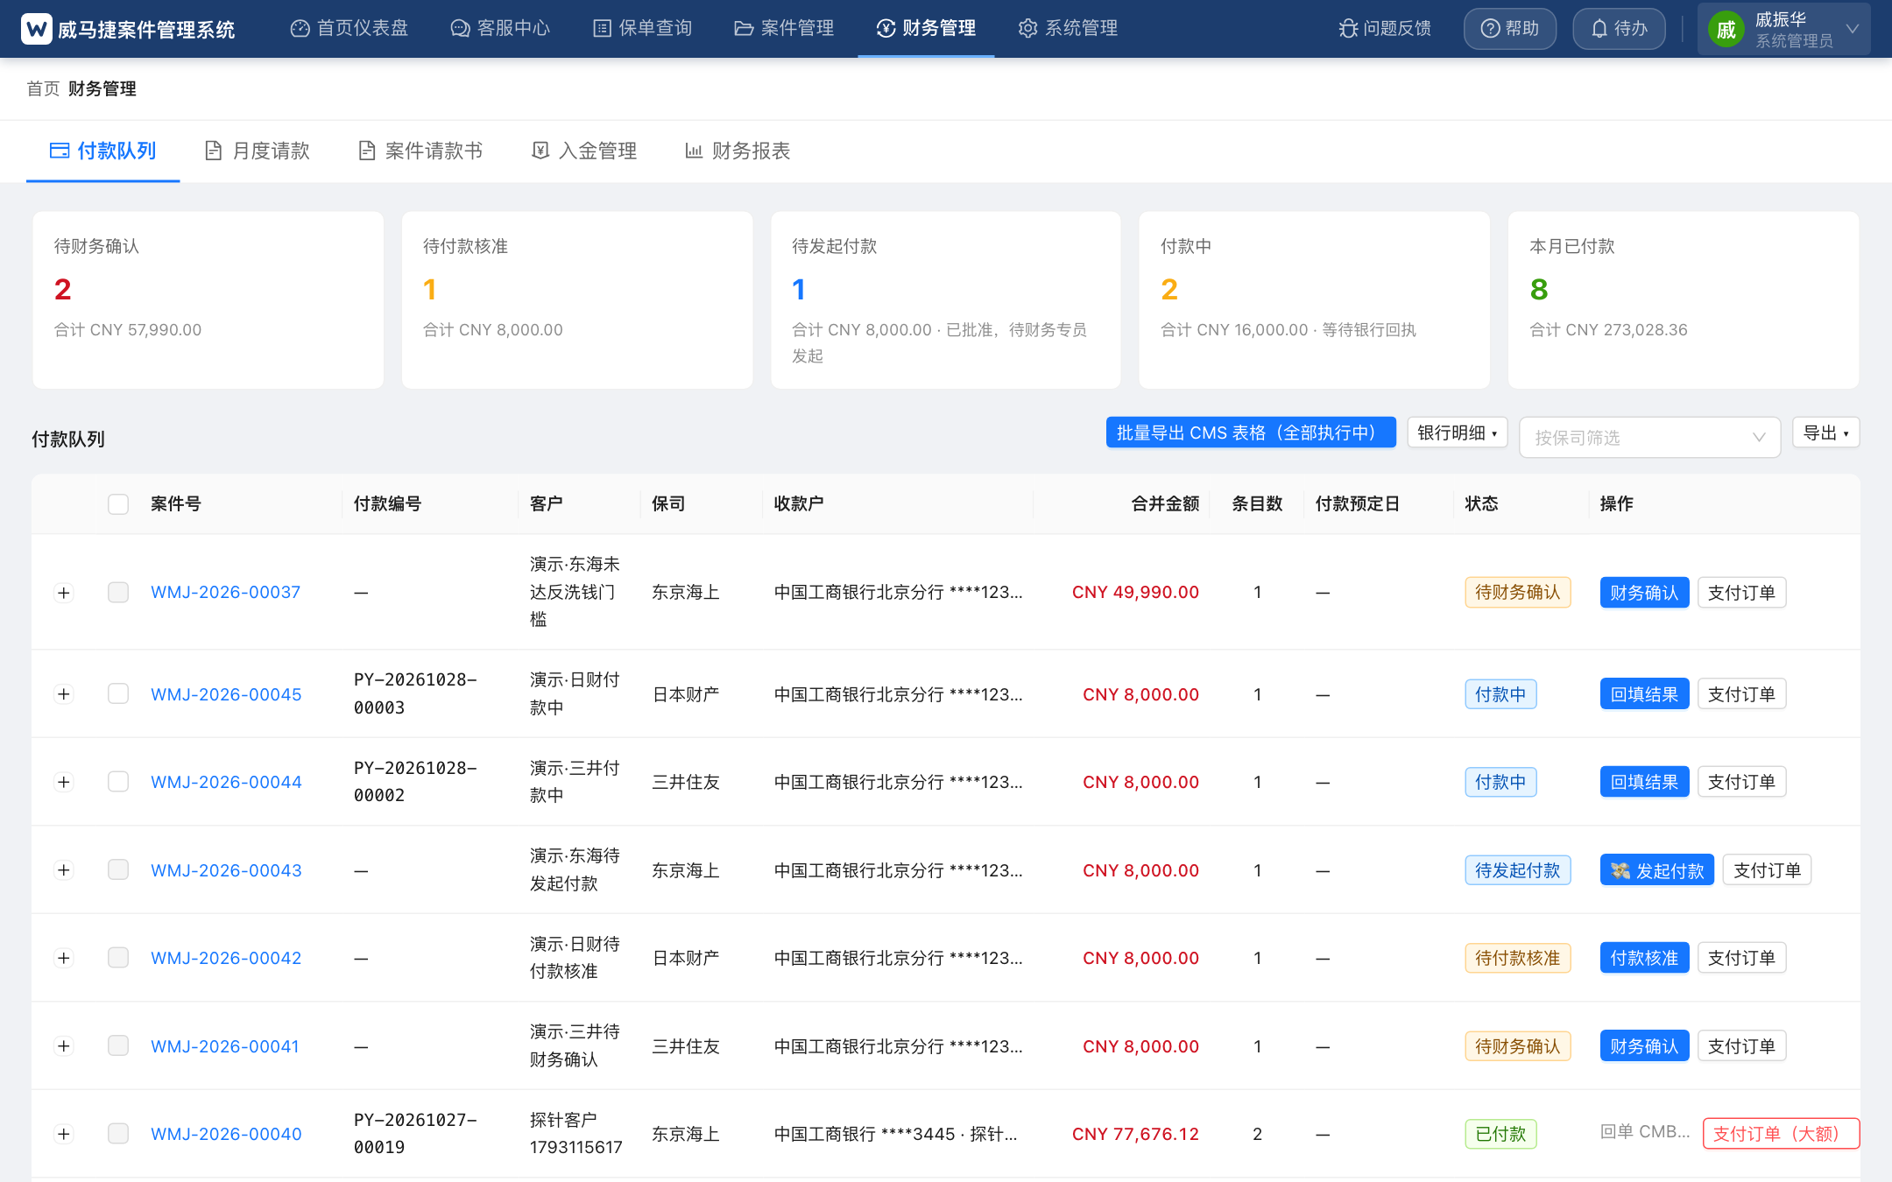Click 付款核准 for WMJ-2026-00042
Image resolution: width=1892 pixels, height=1182 pixels.
(x=1644, y=958)
